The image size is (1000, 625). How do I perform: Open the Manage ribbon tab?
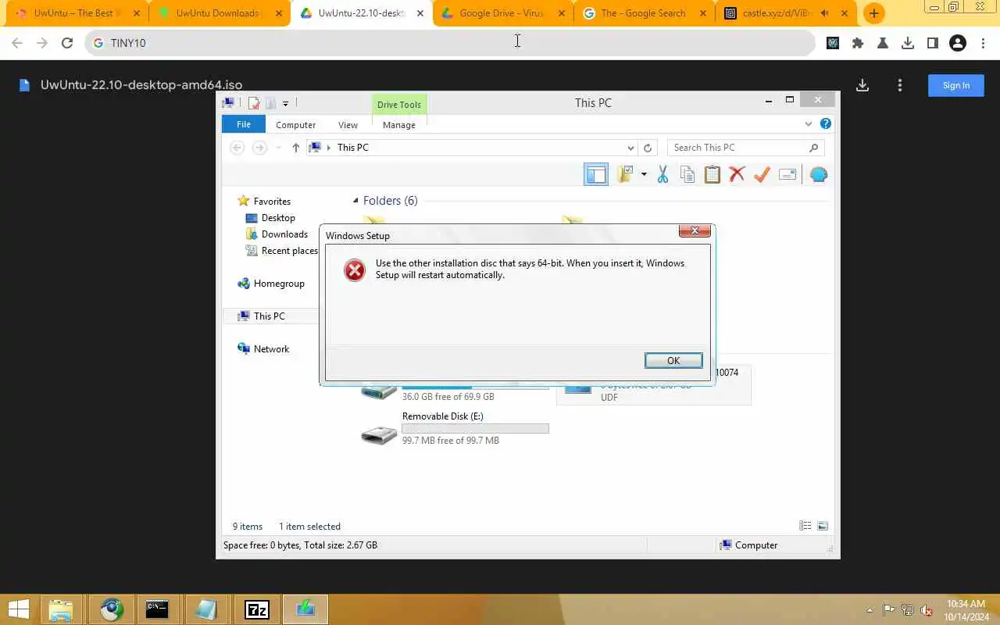(x=399, y=125)
